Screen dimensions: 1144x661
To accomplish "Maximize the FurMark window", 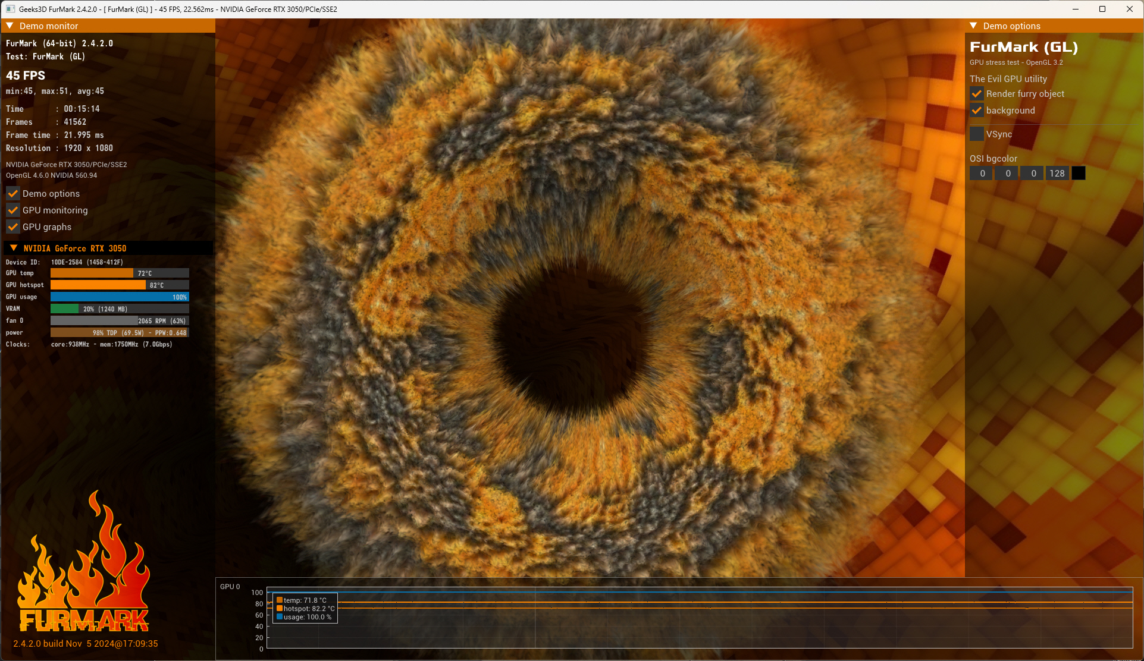I will point(1102,9).
